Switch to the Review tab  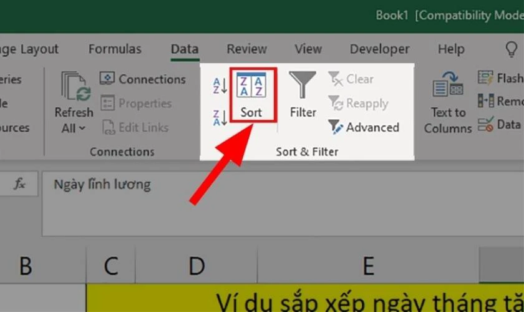tap(246, 49)
